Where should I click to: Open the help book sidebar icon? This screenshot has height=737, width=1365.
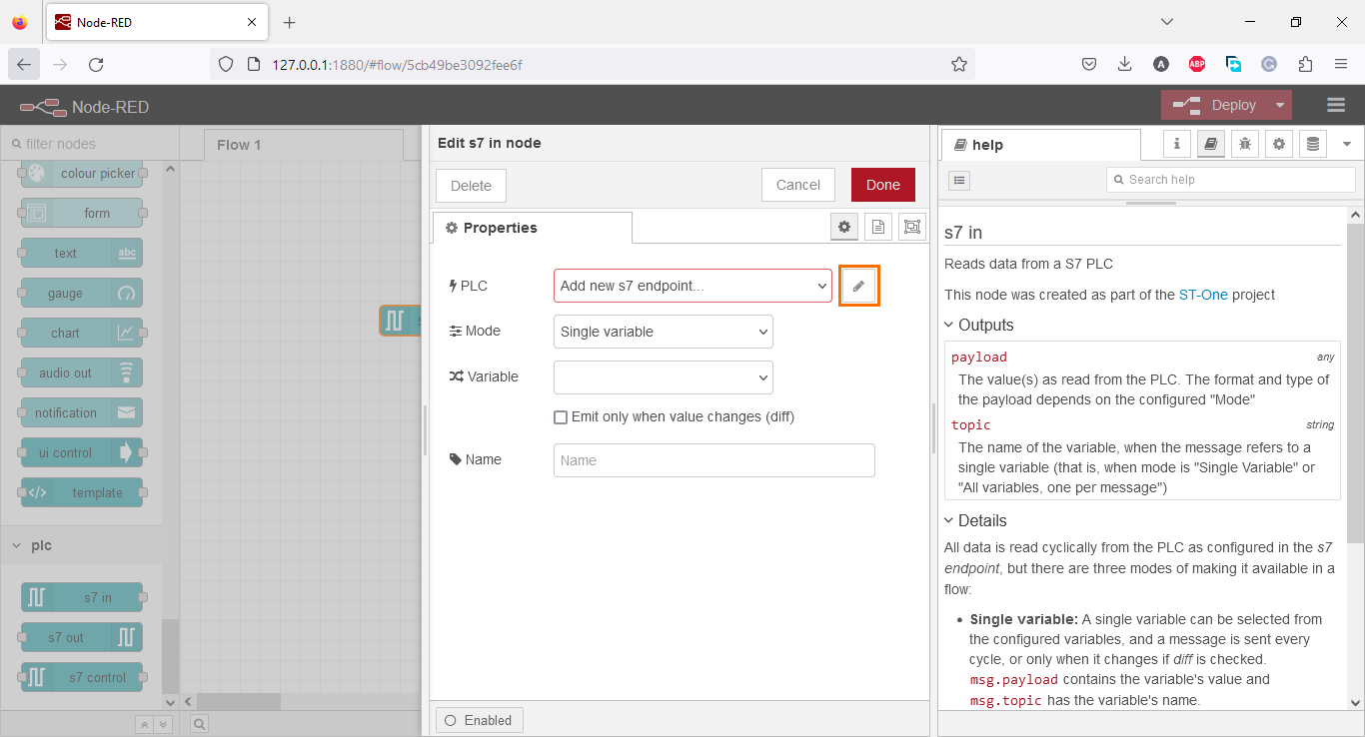[1211, 144]
